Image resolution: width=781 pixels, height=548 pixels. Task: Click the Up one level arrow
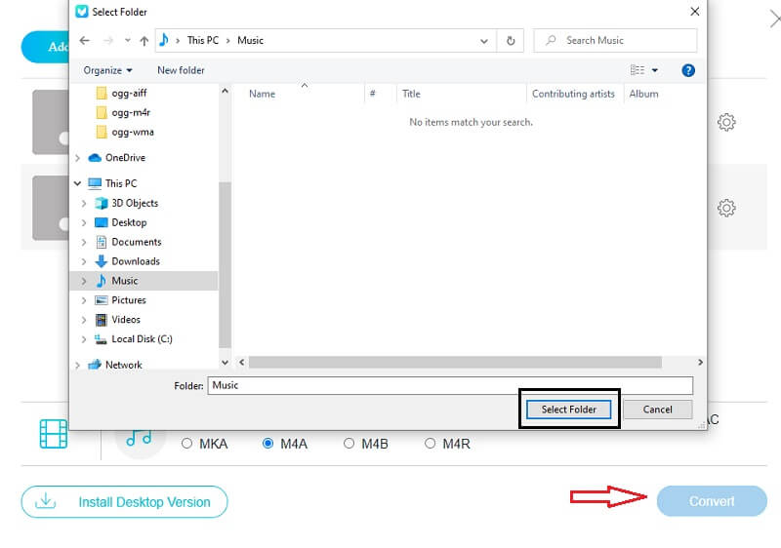(144, 41)
